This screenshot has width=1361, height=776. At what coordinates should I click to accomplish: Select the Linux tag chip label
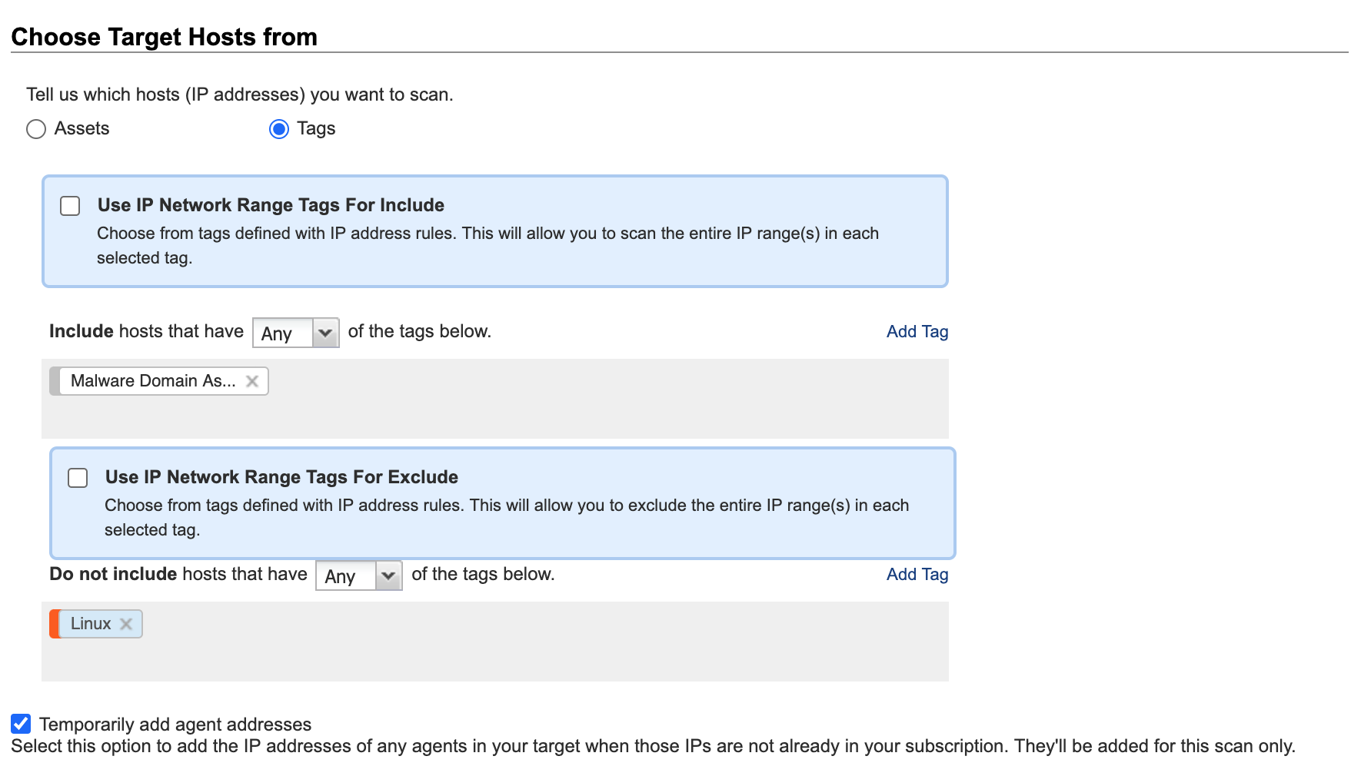(x=91, y=624)
